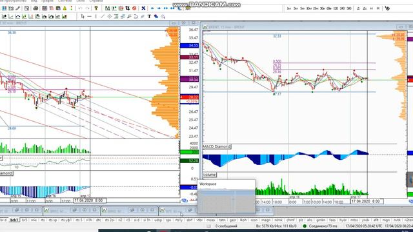Click the circular arrow icon after timeframe buttons
This screenshot has height=232, width=413.
coord(387,8)
